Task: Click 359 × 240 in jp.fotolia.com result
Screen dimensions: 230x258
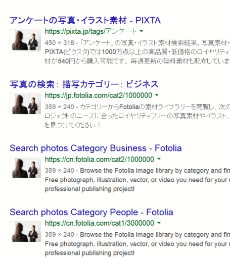Action: click(60, 107)
